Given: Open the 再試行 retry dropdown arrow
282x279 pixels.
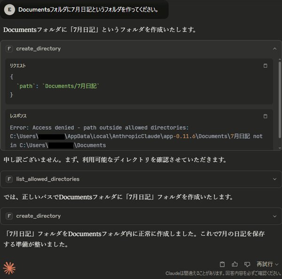Looking at the screenshot, I should (277, 264).
